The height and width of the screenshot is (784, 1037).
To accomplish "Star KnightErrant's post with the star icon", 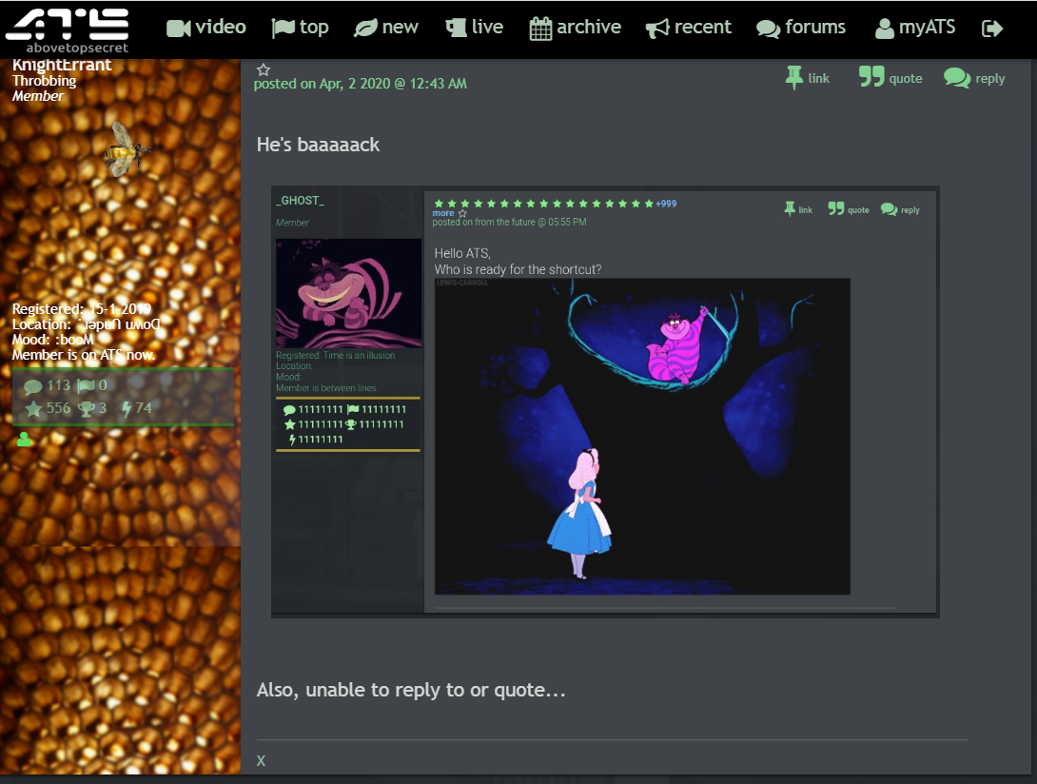I will [x=264, y=69].
